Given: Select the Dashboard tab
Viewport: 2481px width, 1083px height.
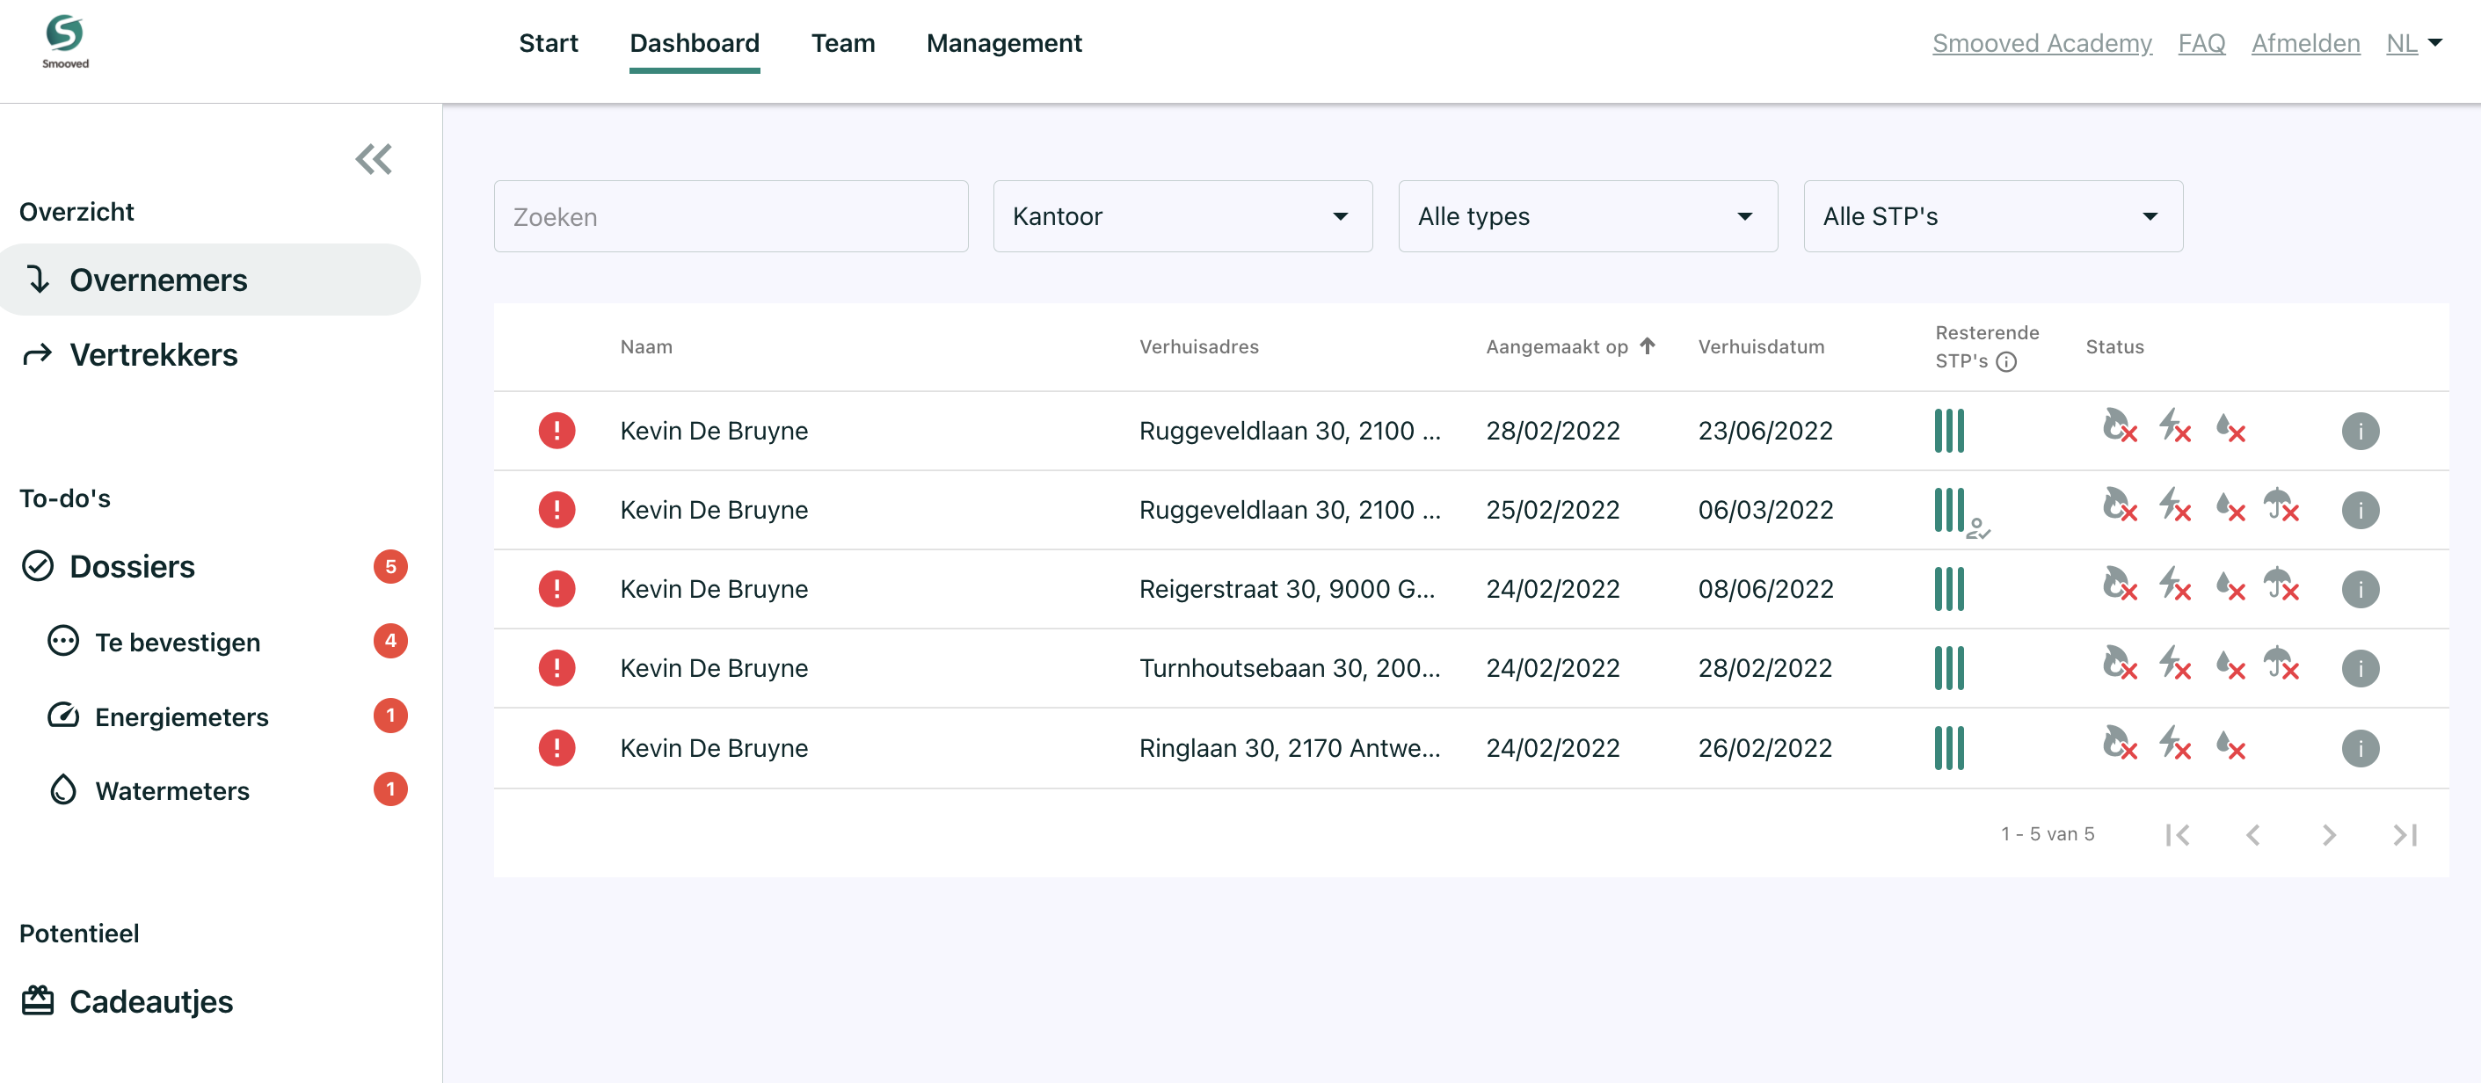Looking at the screenshot, I should pyautogui.click(x=695, y=43).
